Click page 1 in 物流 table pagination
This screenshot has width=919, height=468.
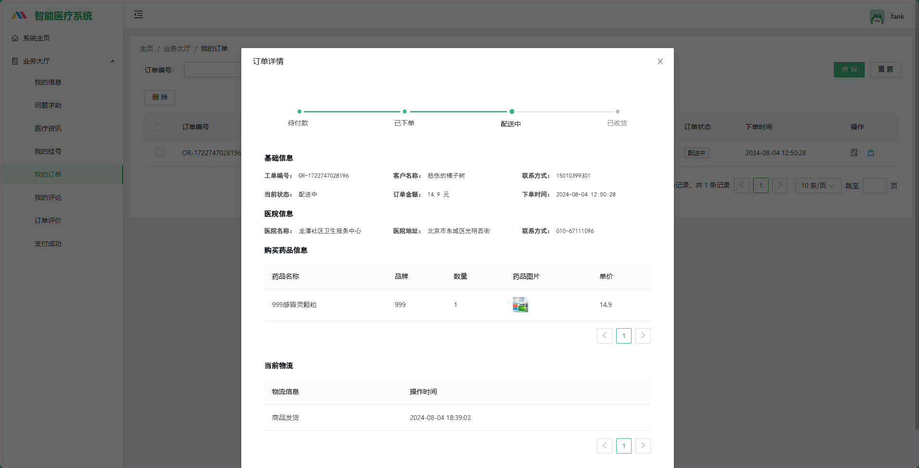pos(624,446)
